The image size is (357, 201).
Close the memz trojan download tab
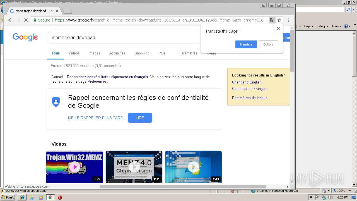tap(57, 11)
